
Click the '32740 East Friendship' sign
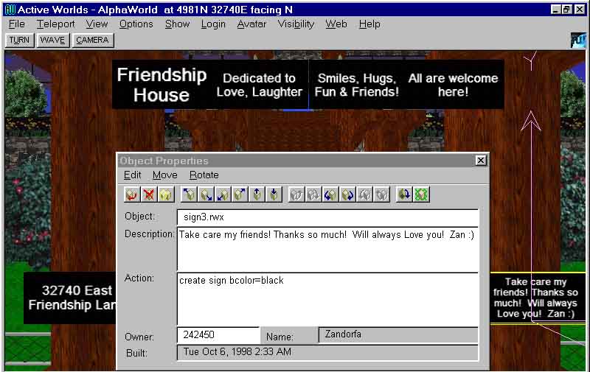click(70, 298)
